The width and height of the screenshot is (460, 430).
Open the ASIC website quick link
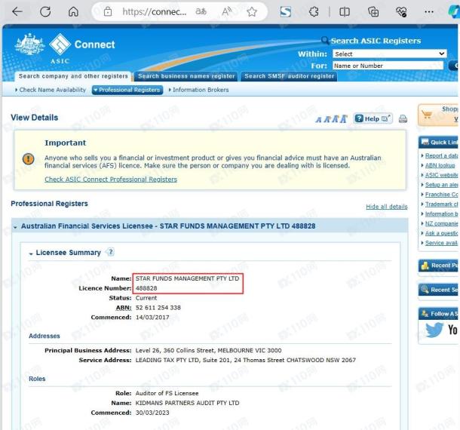[441, 175]
